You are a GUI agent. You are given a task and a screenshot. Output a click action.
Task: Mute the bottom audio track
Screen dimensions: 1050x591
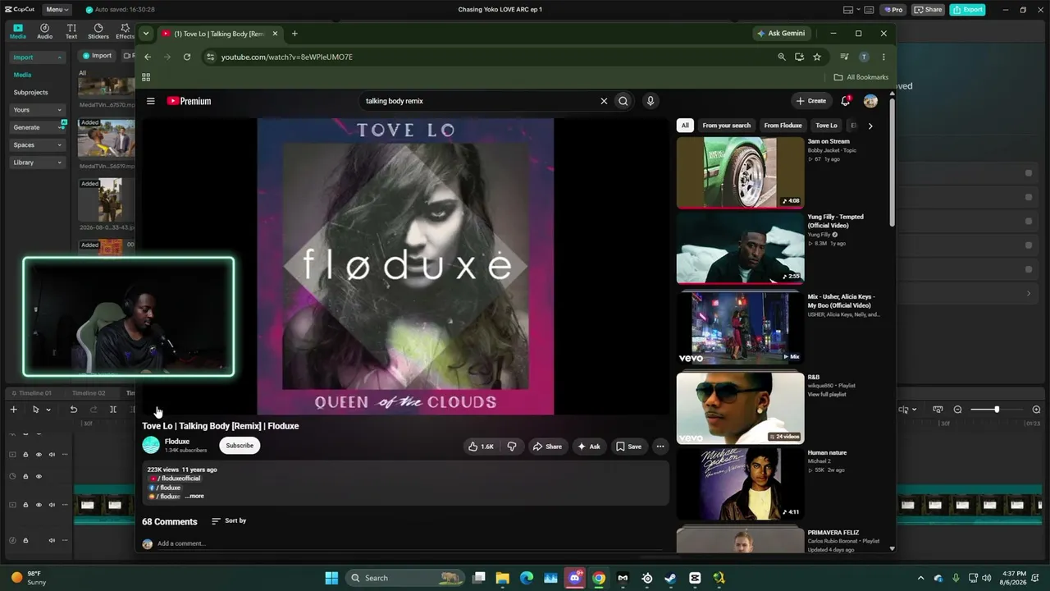coord(52,540)
